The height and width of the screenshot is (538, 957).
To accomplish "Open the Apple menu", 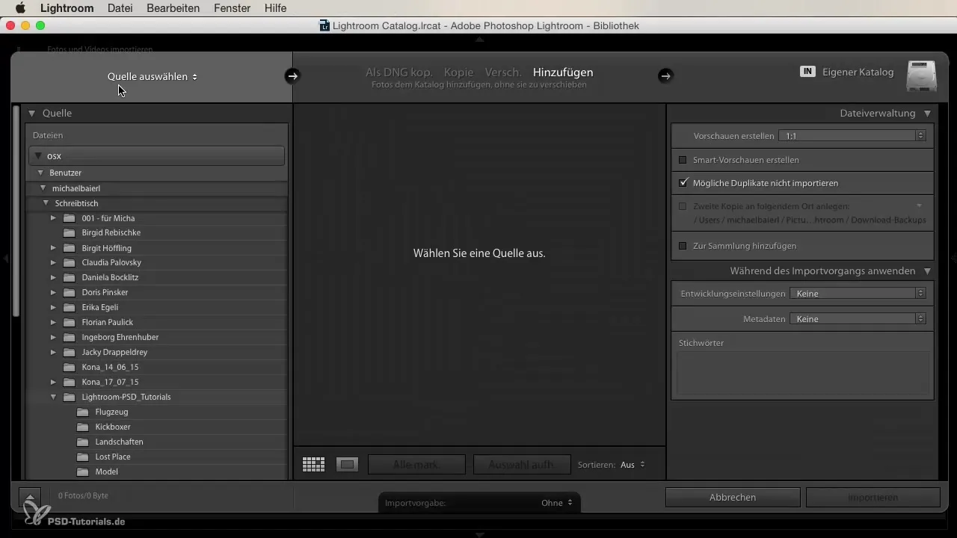I will coord(19,8).
